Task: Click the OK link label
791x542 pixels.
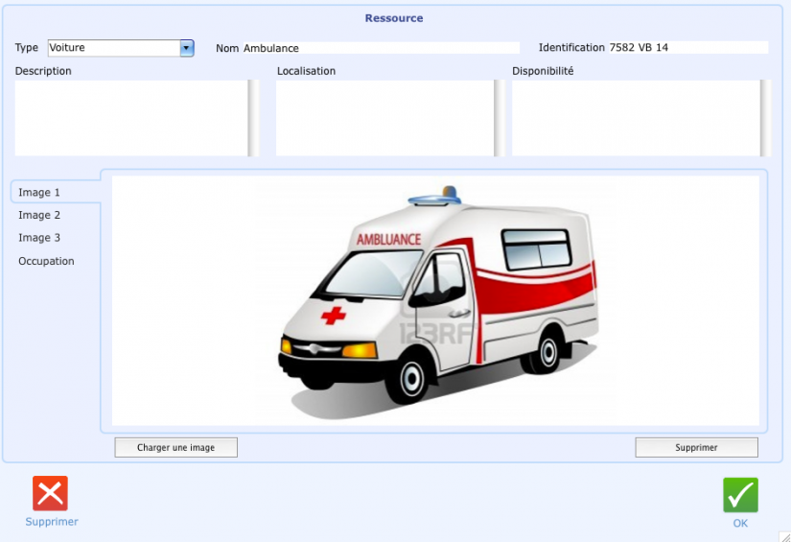Action: (x=740, y=523)
